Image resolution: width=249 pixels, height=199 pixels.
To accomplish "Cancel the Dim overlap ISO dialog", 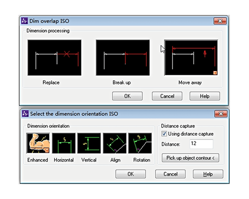I will (x=167, y=96).
